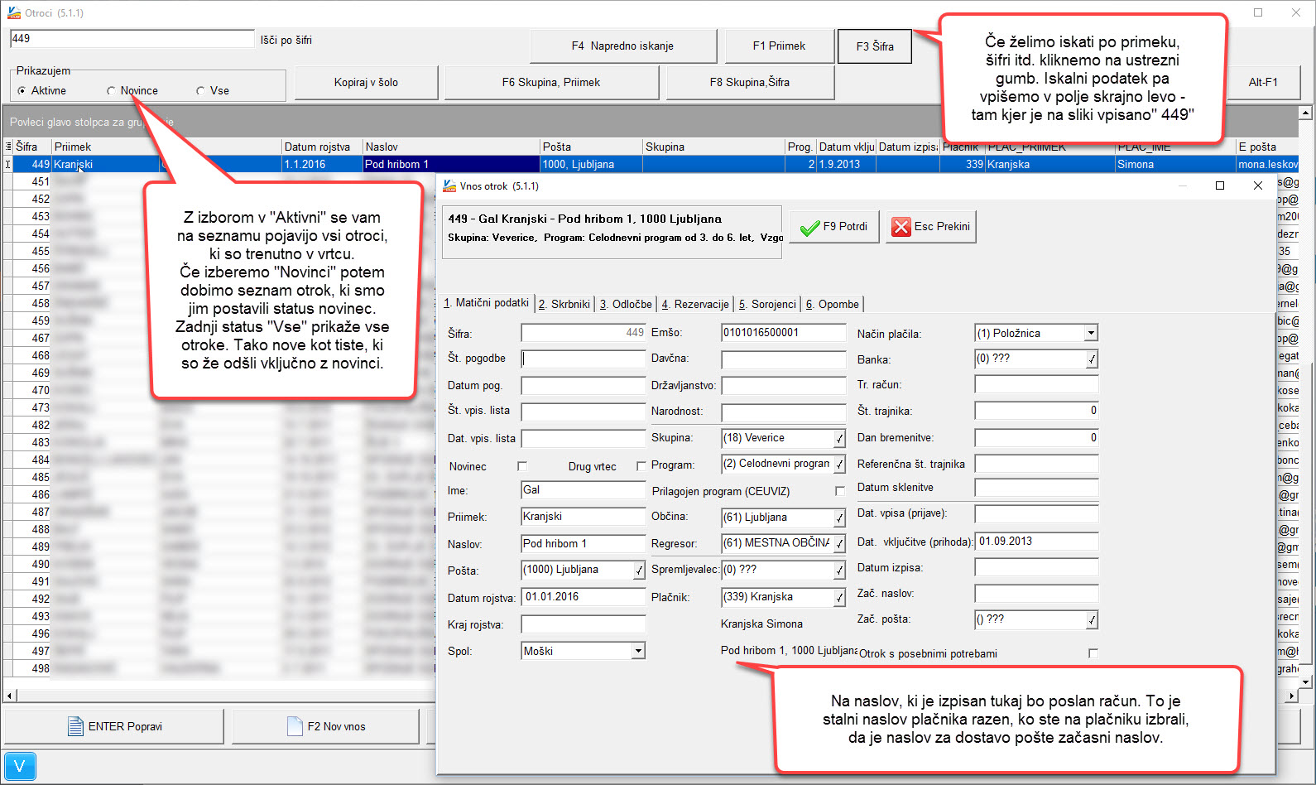
Task: Select the Vse radio option
Action: click(x=200, y=91)
